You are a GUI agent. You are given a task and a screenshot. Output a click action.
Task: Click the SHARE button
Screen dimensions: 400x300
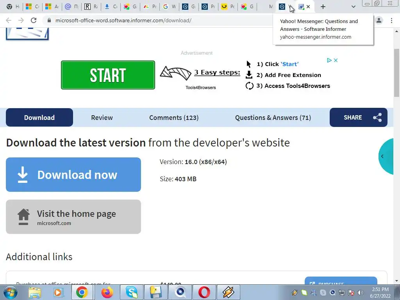coord(359,117)
